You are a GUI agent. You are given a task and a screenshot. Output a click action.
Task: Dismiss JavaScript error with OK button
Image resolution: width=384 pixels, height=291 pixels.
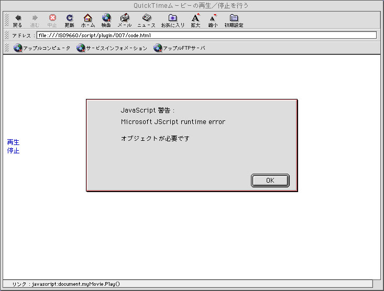click(270, 181)
